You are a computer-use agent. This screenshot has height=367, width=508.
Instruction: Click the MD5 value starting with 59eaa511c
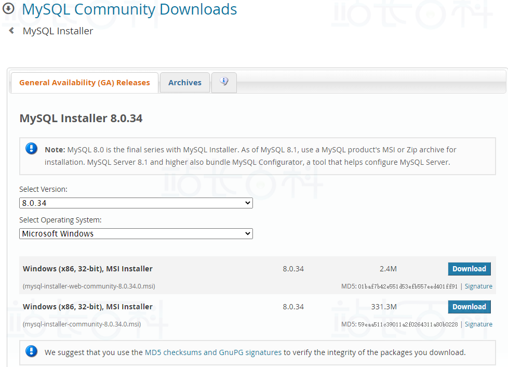point(408,324)
